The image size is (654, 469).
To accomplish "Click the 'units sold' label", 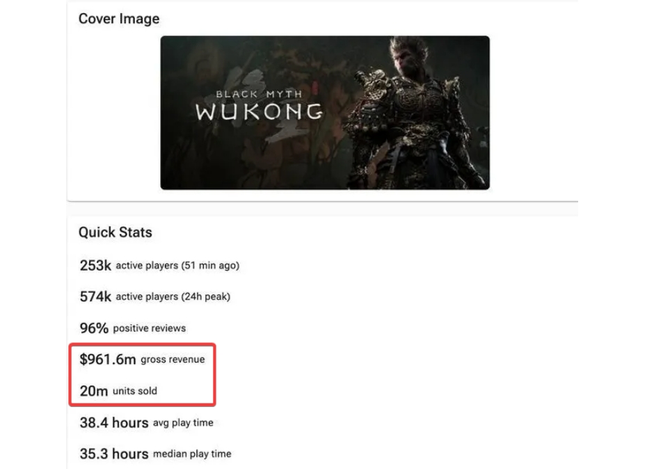I will click(x=135, y=391).
